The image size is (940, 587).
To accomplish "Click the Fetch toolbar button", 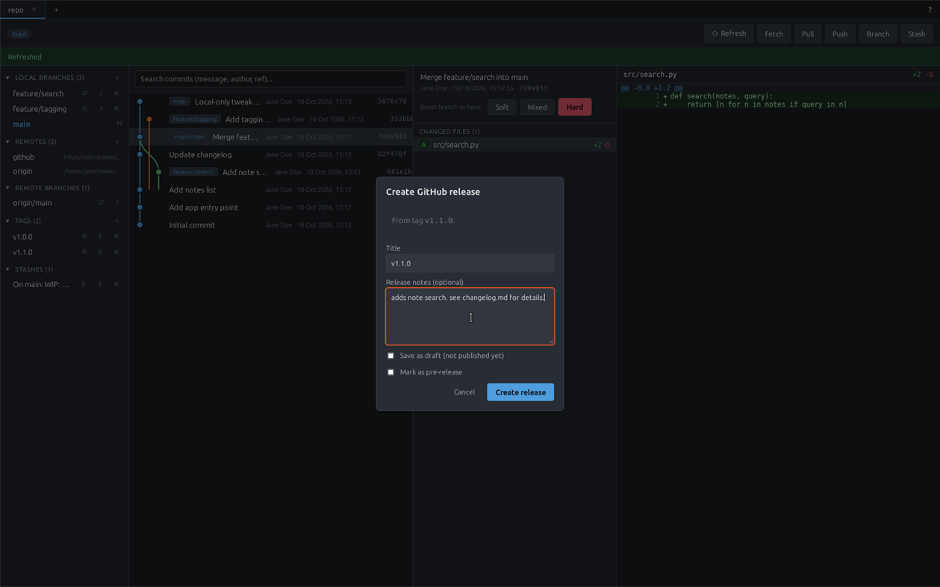I will tap(774, 34).
